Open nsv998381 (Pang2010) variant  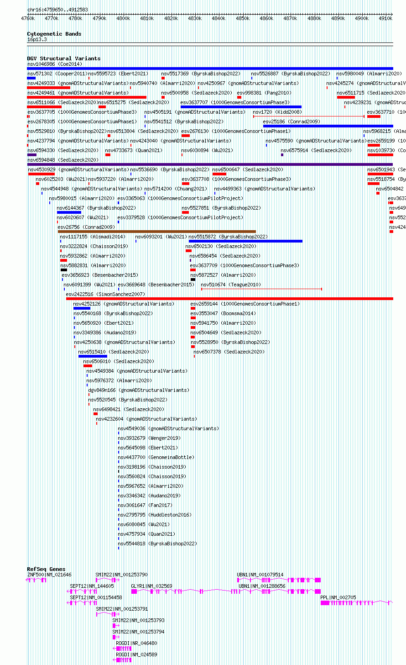(264, 93)
